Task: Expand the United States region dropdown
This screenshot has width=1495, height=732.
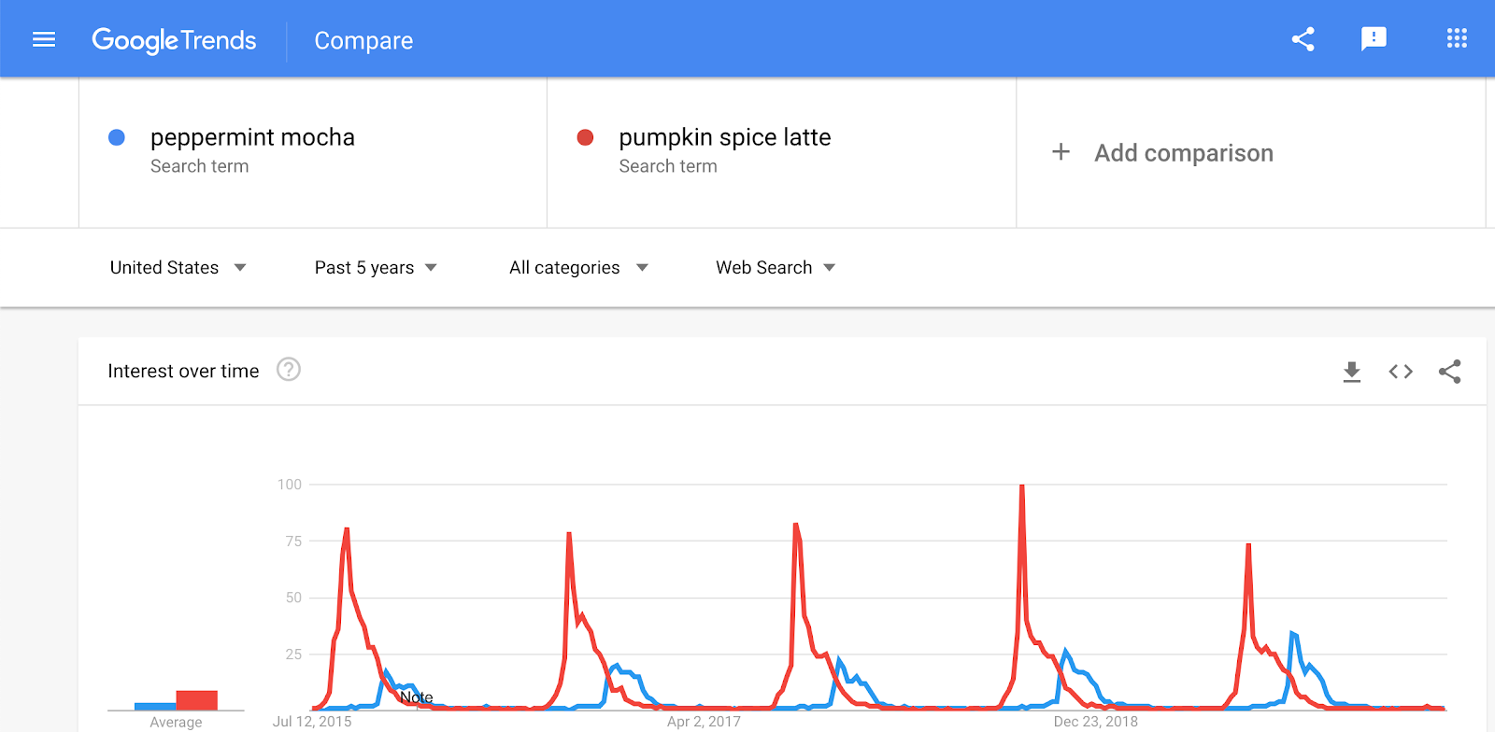Action: [178, 268]
